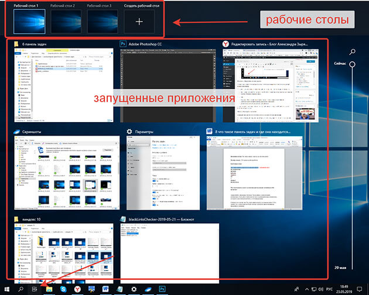Viewport: 369px width, 295px height.
Task: Click the notepad icon beside blackLinksChecker title
Action: point(123,219)
